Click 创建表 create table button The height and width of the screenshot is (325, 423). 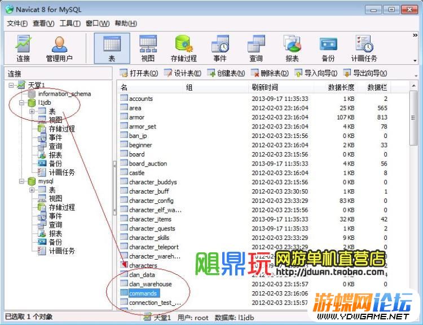[226, 73]
